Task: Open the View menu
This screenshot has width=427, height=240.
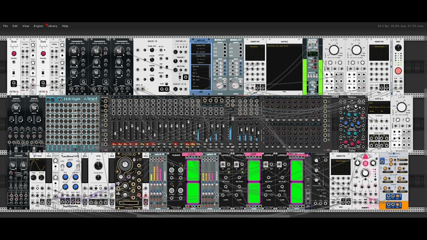Action: [x=26, y=26]
